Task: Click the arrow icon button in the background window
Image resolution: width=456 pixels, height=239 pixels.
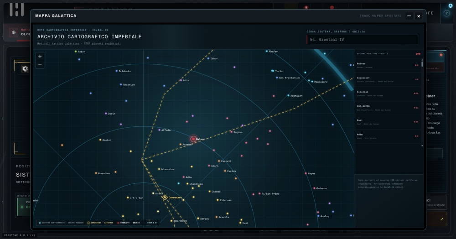Action: click(x=442, y=219)
